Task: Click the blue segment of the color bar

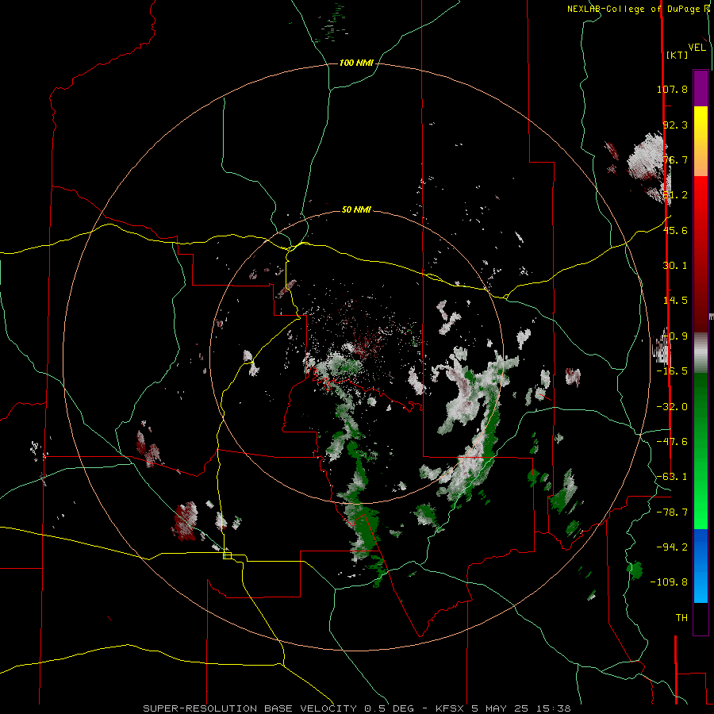Action: point(701,566)
